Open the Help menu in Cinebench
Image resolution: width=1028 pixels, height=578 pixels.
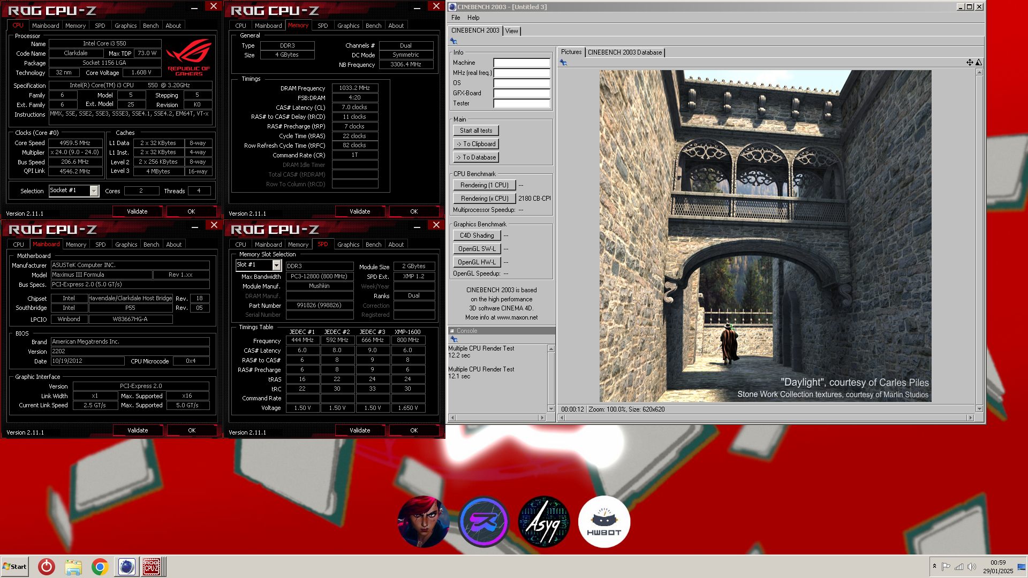(473, 18)
